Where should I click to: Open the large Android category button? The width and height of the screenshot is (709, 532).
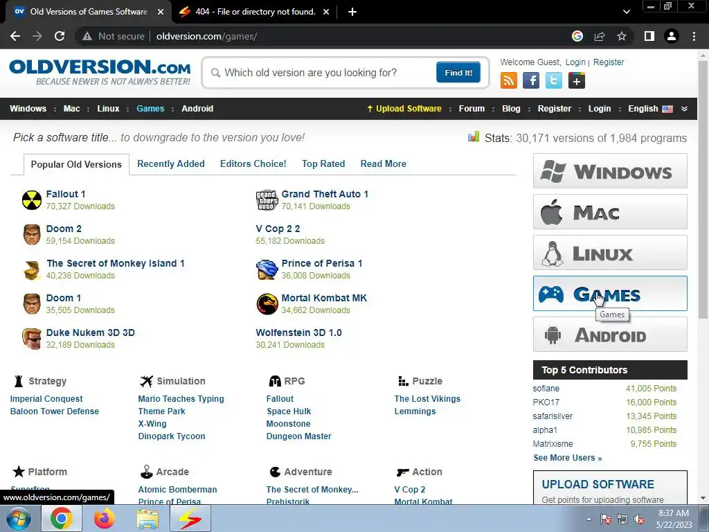pos(610,335)
